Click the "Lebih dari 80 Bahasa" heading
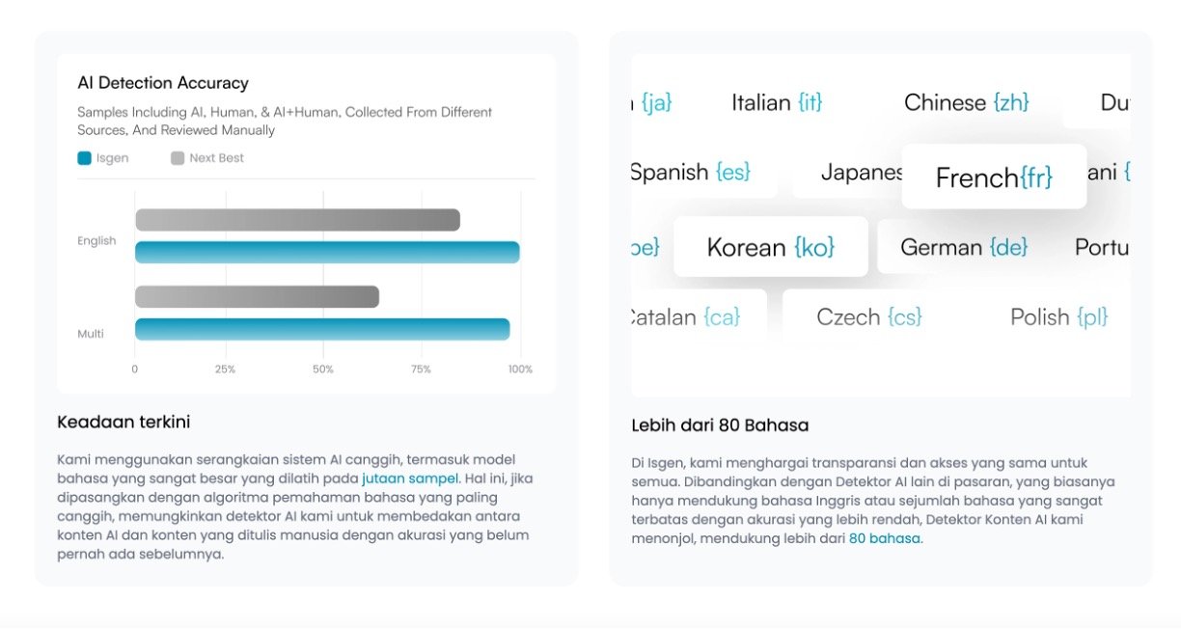 pos(720,424)
